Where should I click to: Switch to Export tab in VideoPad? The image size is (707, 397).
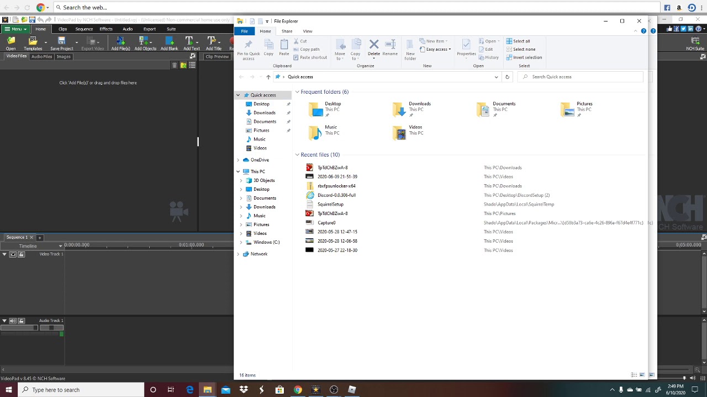[x=150, y=29]
